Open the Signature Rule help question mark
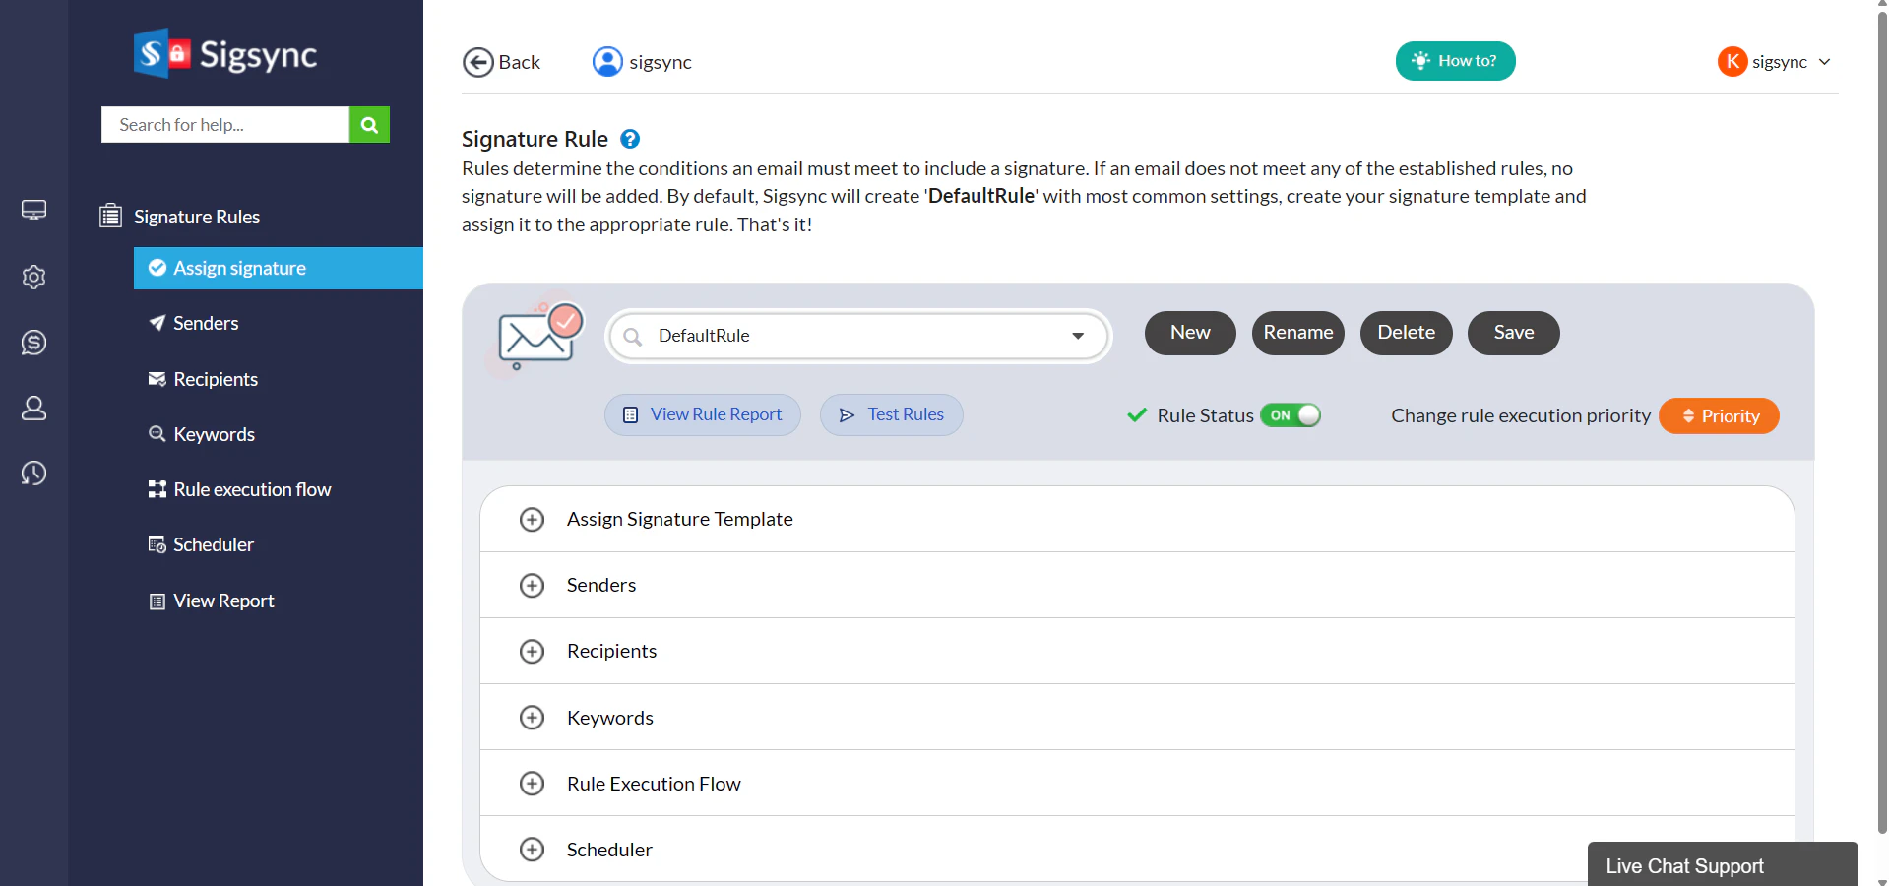This screenshot has height=886, width=1889. pos(629,139)
